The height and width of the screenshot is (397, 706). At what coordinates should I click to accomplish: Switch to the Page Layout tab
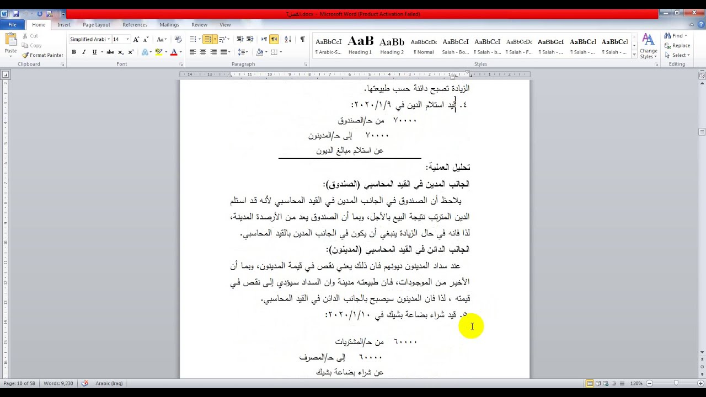pyautogui.click(x=97, y=25)
